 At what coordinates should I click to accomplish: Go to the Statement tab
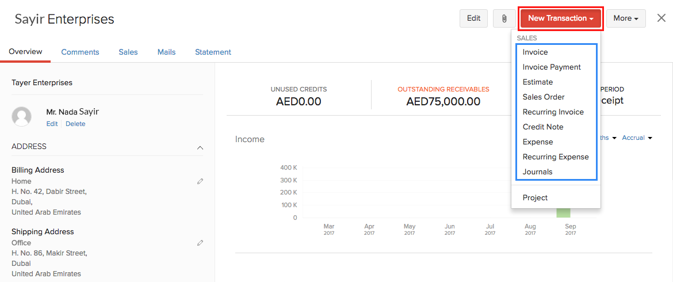213,52
